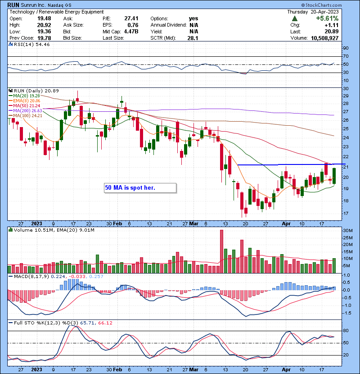Image resolution: width=360 pixels, height=374 pixels.
Task: Click the tallest volume bar near March 13
Action: point(221,251)
